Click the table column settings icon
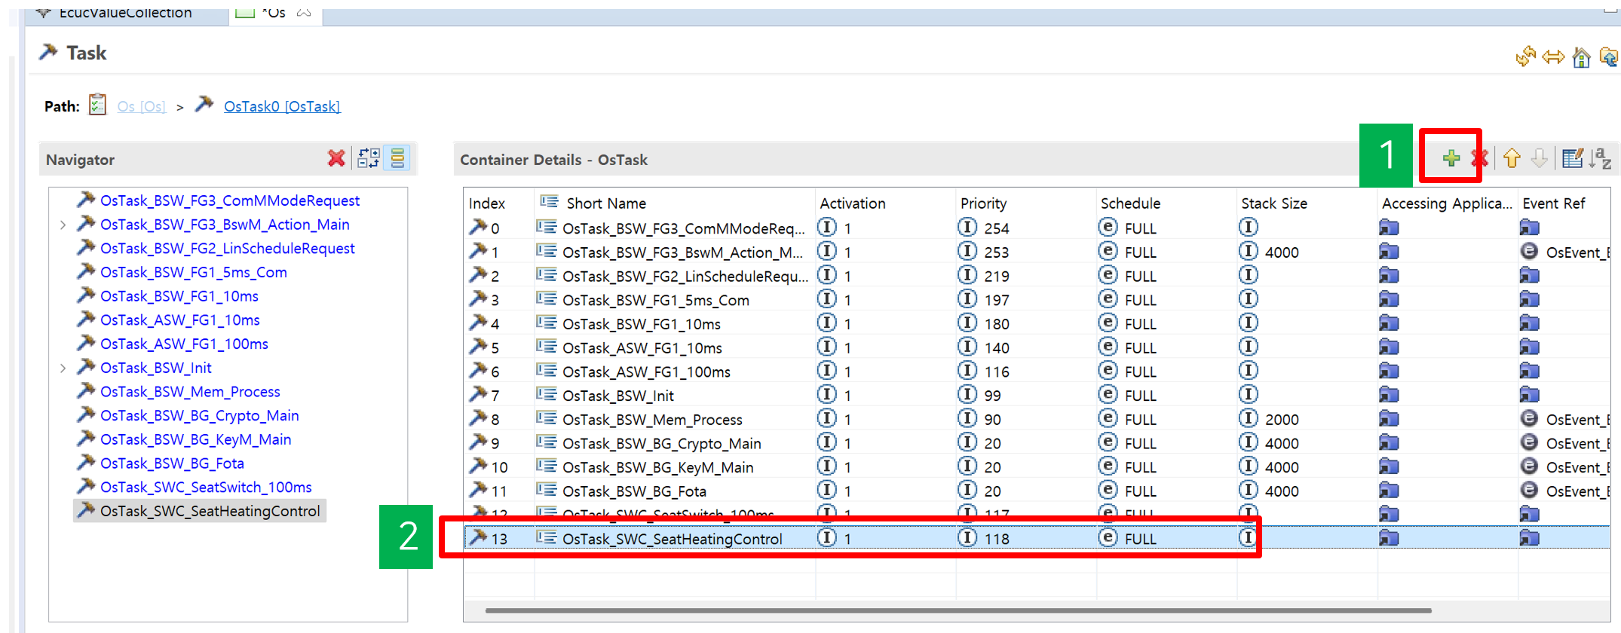This screenshot has height=633, width=1621. coord(1572,158)
